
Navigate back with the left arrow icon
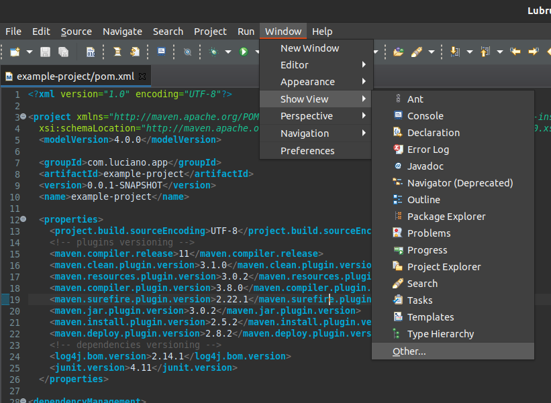click(515, 52)
